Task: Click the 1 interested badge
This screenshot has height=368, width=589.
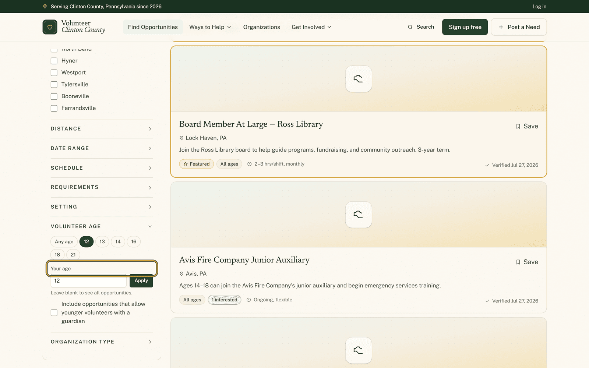Action: [225, 300]
